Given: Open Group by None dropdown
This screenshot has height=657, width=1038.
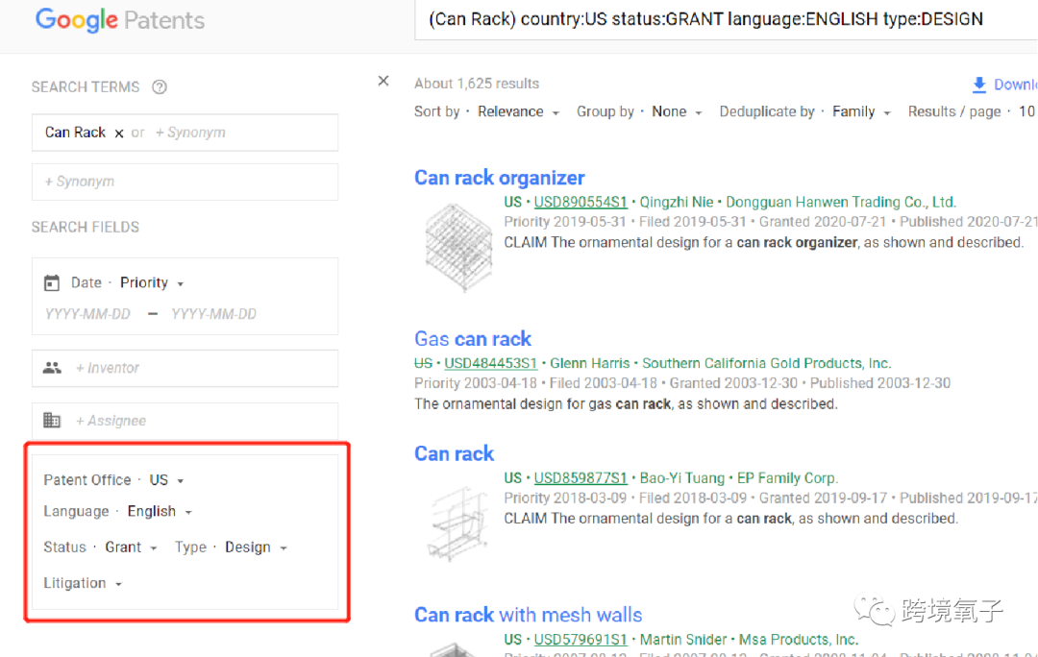Looking at the screenshot, I should click(677, 111).
